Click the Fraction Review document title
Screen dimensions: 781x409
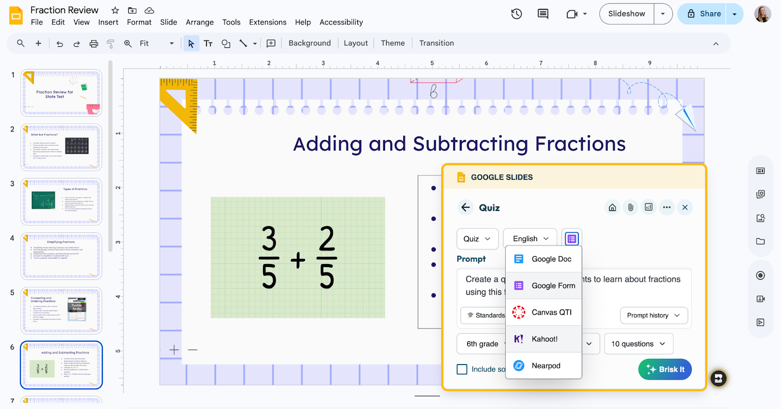click(x=64, y=10)
